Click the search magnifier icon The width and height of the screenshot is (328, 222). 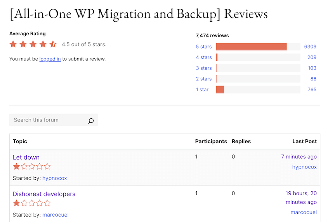pyautogui.click(x=91, y=121)
